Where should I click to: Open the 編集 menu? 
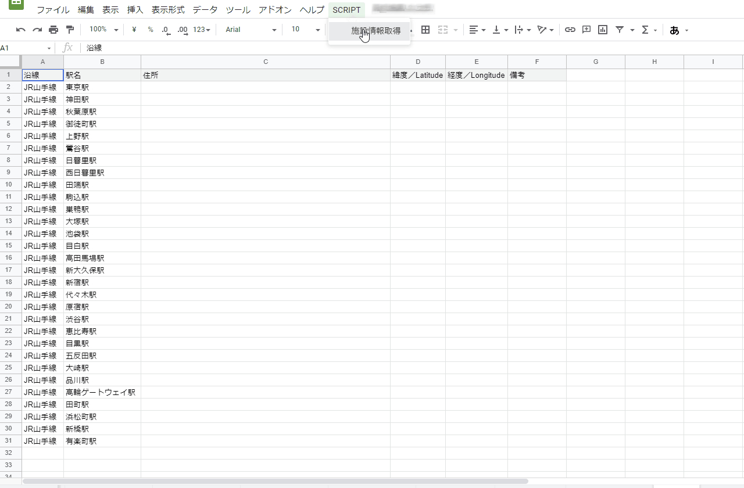pyautogui.click(x=85, y=10)
